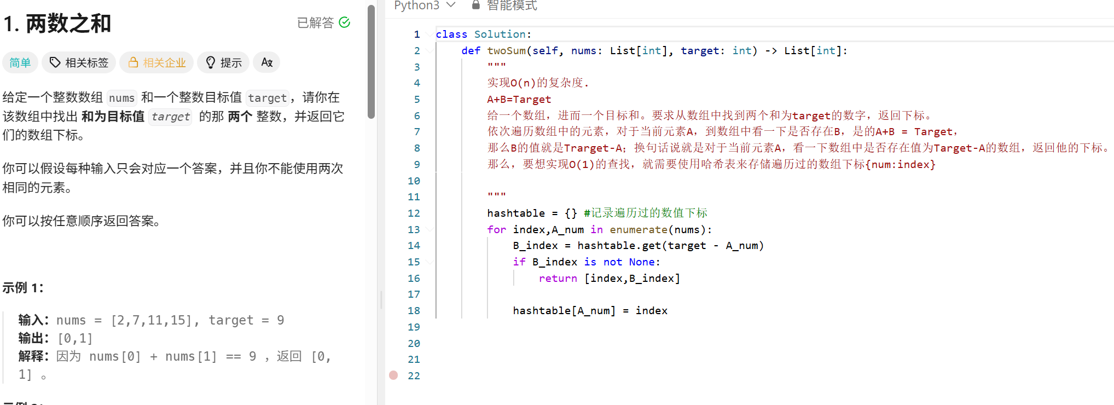Image resolution: width=1114 pixels, height=405 pixels.
Task: Click the green solved checkmark icon
Action: click(x=345, y=22)
